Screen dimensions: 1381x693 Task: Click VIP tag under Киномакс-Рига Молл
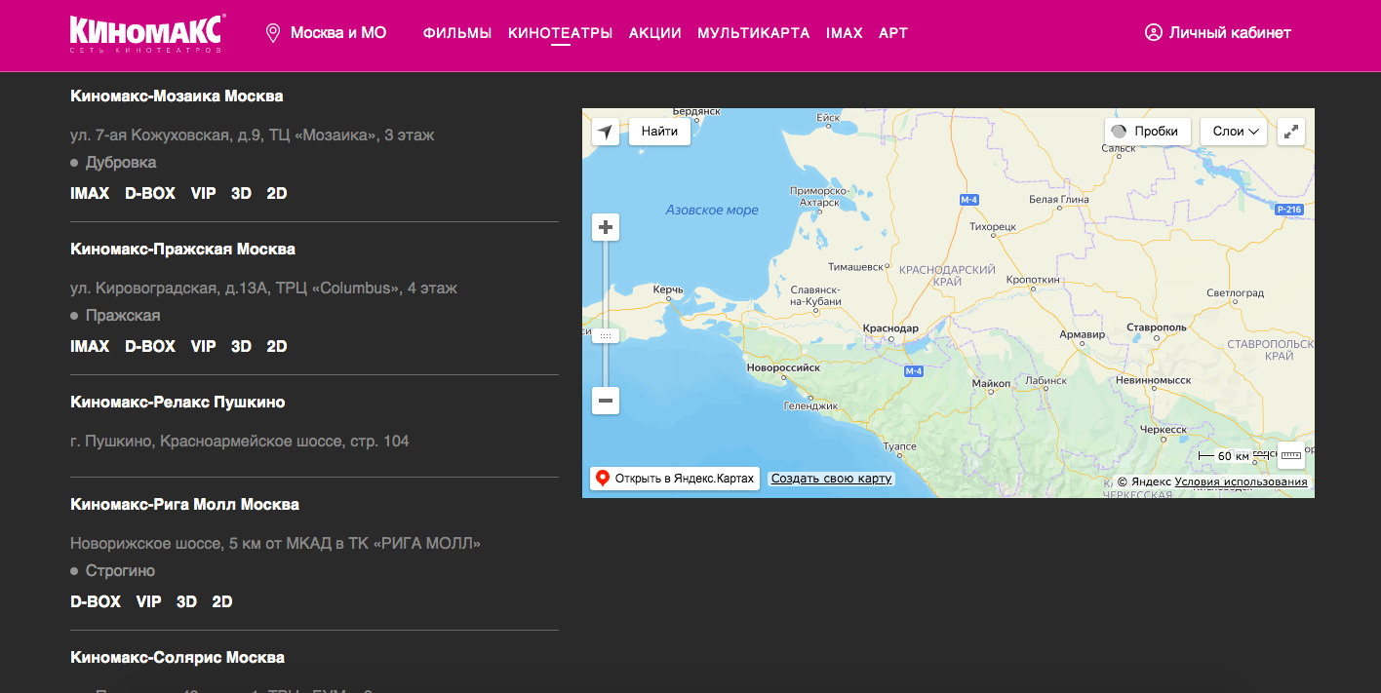point(148,602)
